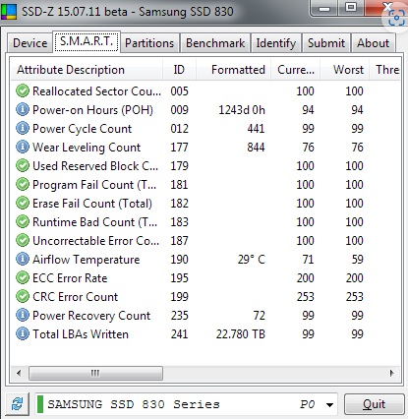Click the Current column header
408x419 pixels.
296,70
